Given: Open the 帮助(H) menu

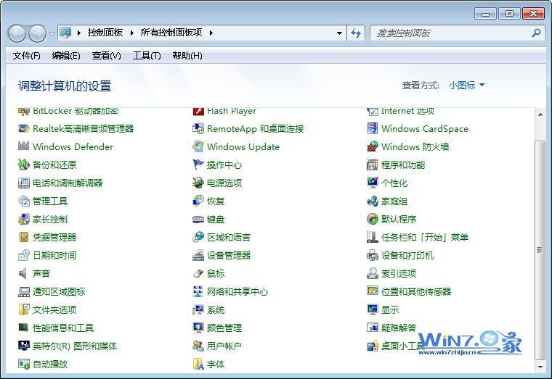Looking at the screenshot, I should [x=187, y=56].
